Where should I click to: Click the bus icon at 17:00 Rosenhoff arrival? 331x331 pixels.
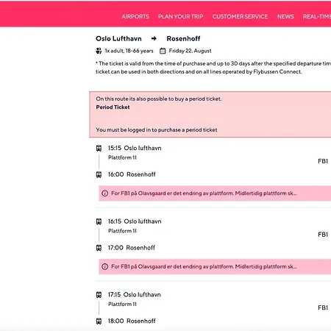99,248
